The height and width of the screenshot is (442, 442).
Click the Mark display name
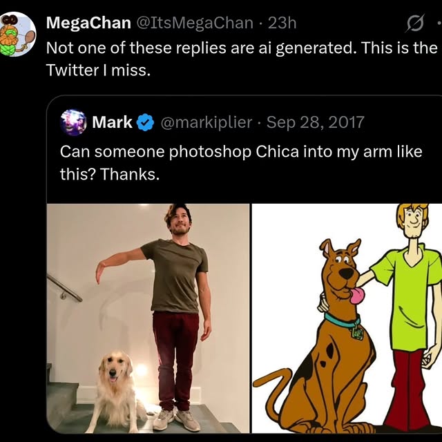pos(112,123)
